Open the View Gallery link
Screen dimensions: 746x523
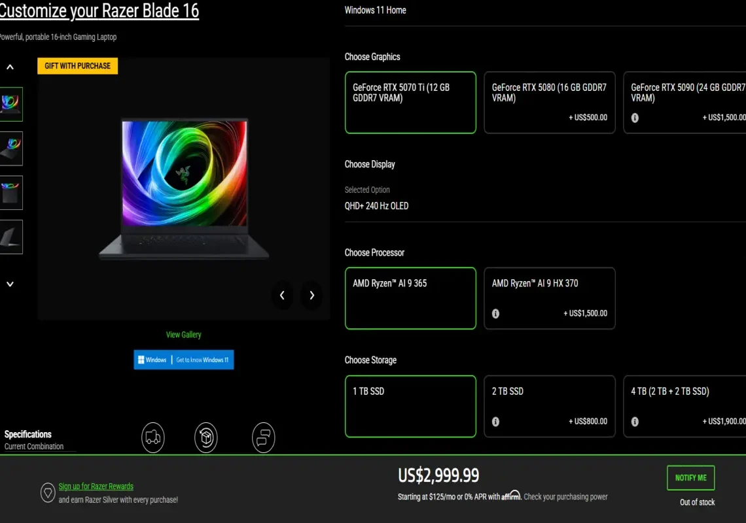tap(184, 335)
